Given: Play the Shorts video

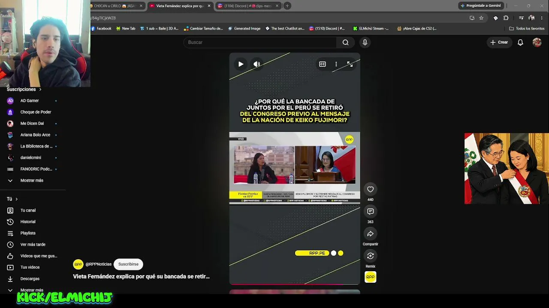Looking at the screenshot, I should tap(241, 64).
